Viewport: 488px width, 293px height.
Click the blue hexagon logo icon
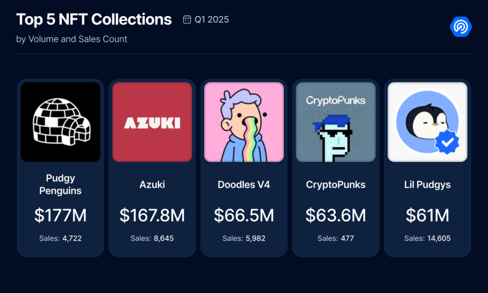point(460,27)
